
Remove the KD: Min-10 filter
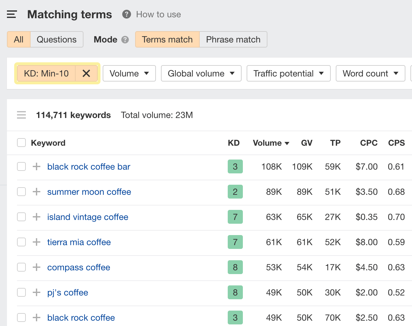click(x=86, y=73)
